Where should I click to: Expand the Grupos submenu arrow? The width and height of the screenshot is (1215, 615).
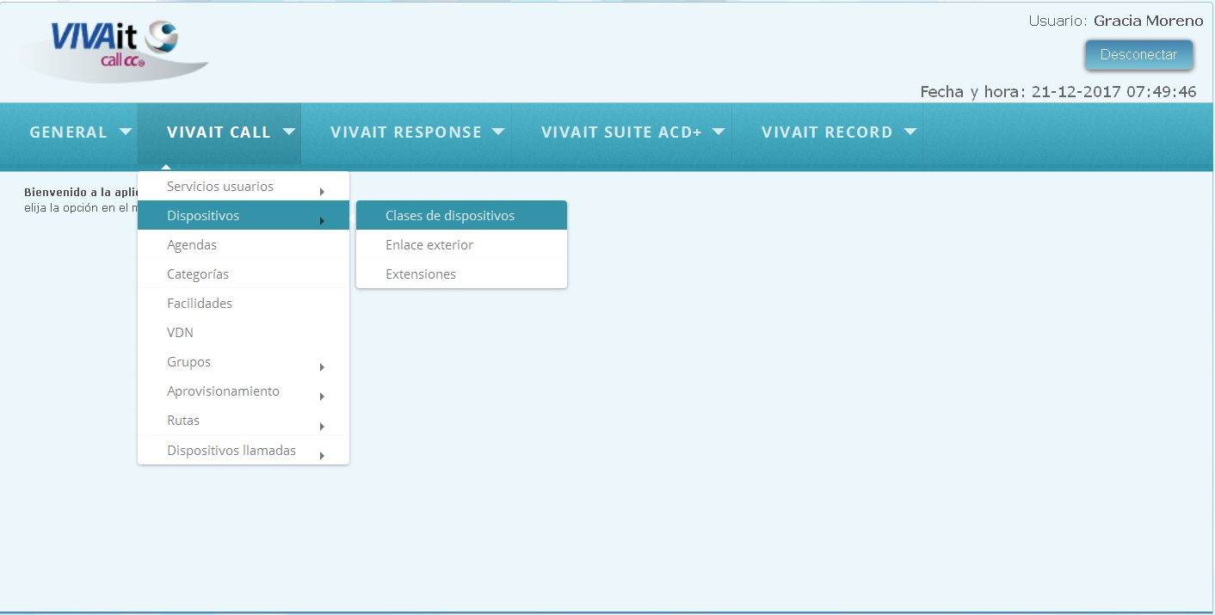tap(322, 367)
